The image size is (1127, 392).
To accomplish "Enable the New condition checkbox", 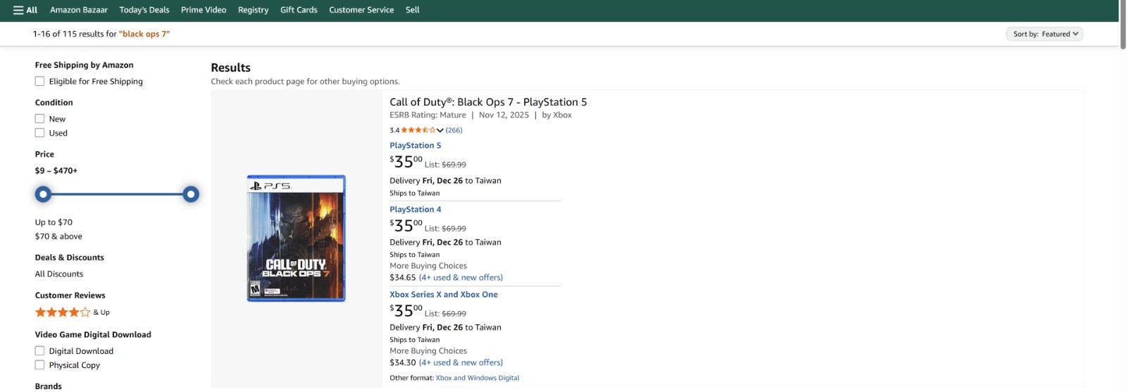I will [x=40, y=119].
